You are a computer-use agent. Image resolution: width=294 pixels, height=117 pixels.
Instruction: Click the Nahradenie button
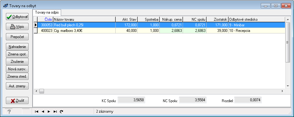(x=17, y=47)
